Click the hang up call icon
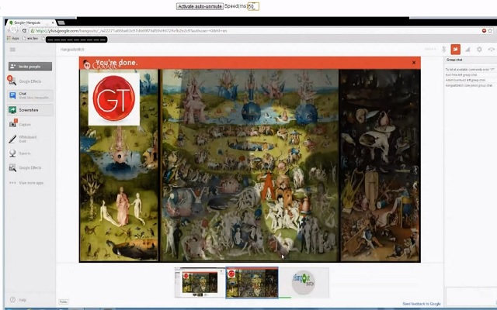This screenshot has height=310, width=497. click(492, 50)
